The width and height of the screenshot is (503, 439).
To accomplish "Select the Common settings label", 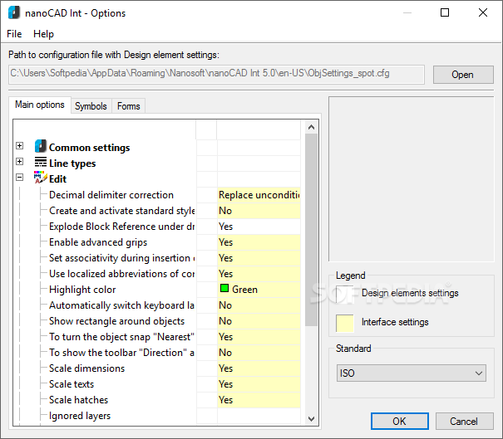I will (90, 148).
